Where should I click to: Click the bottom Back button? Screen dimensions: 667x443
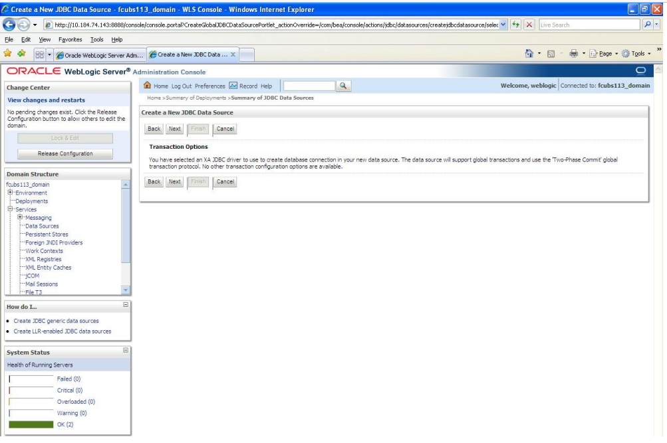tap(154, 181)
